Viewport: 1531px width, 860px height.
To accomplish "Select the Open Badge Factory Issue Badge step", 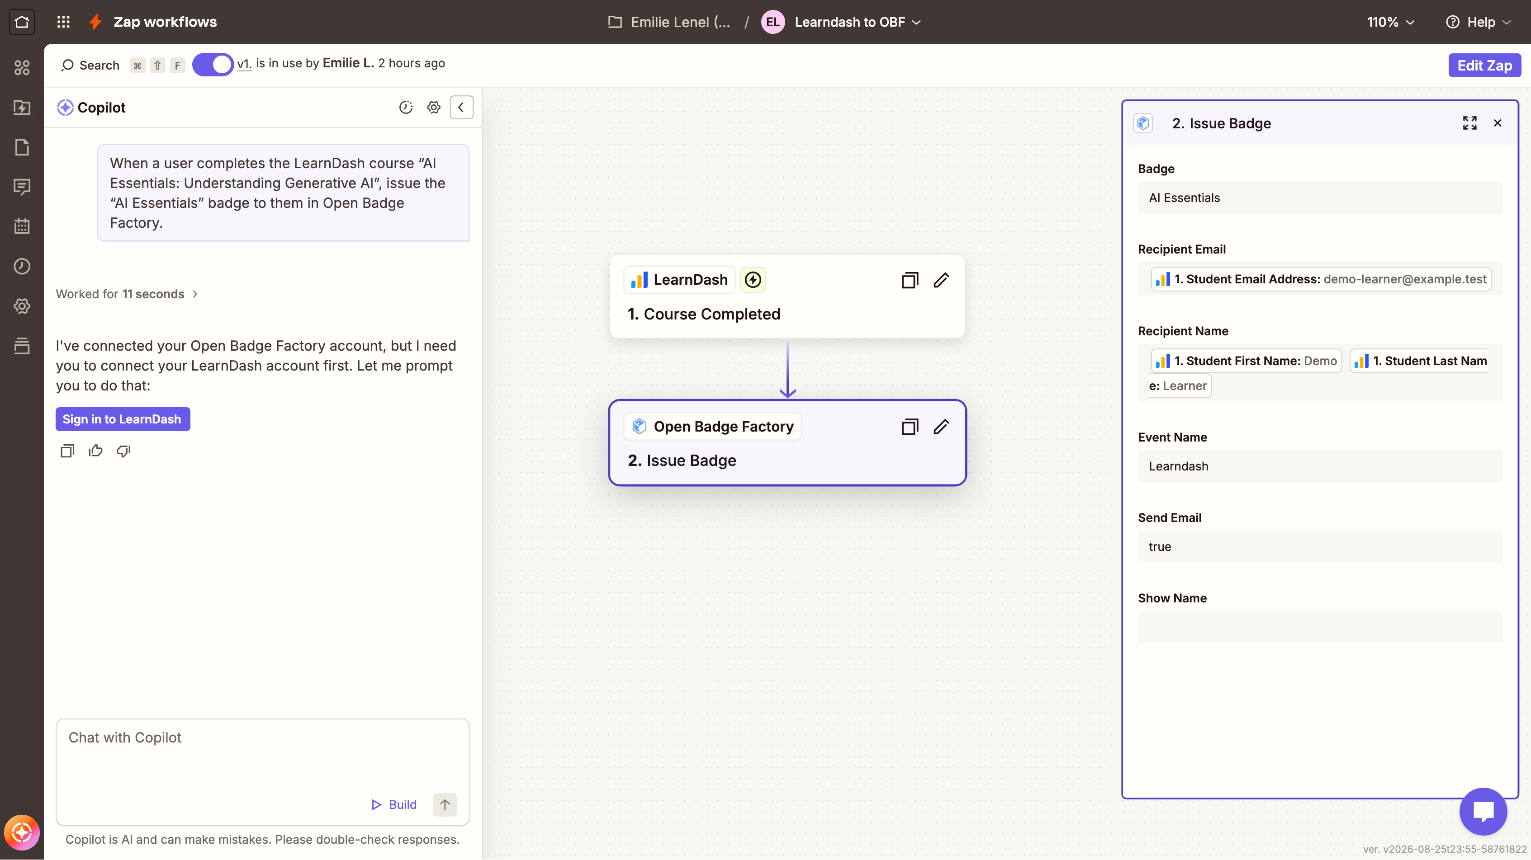I will [x=787, y=443].
